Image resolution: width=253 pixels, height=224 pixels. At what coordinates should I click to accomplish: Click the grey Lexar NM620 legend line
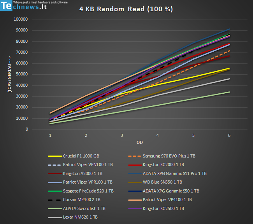click(55, 217)
